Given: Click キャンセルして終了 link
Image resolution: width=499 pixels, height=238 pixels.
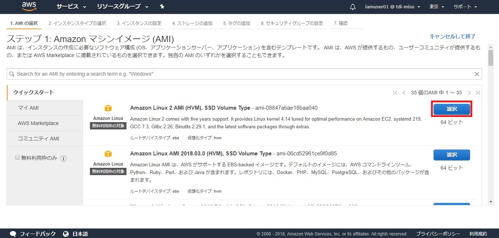Looking at the screenshot, I should point(452,37).
